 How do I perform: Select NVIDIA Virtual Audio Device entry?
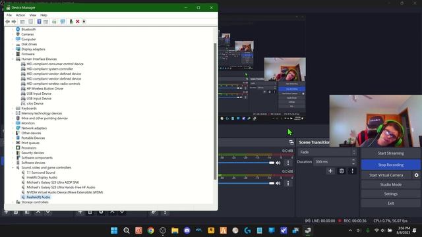(65, 192)
